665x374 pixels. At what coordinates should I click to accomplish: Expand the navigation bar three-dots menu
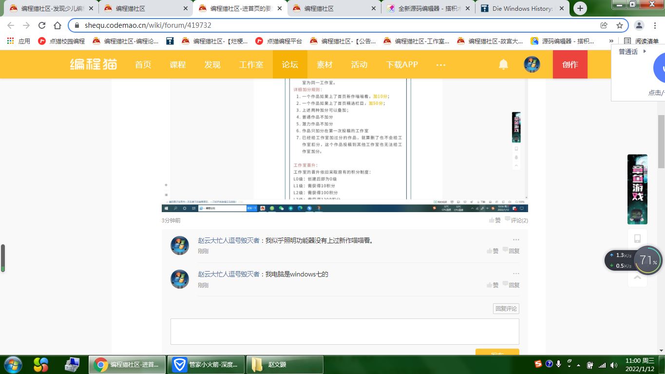441,64
